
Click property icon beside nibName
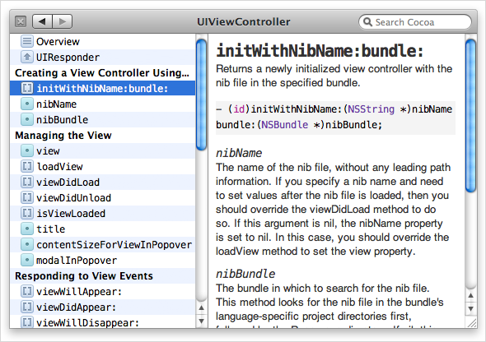27,104
